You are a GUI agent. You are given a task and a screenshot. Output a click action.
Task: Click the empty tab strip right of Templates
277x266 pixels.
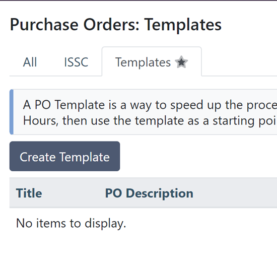point(239,62)
